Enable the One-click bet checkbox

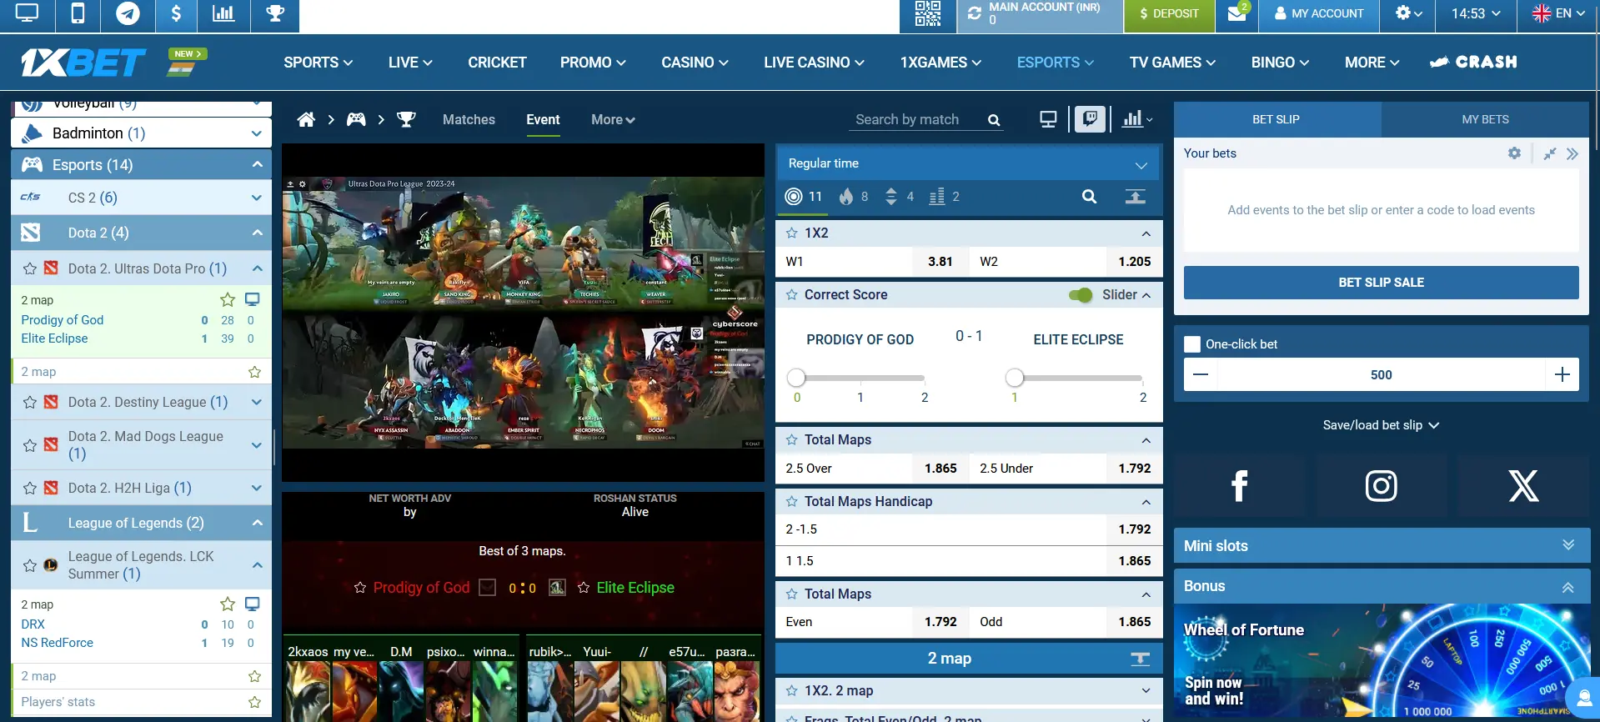tap(1192, 344)
